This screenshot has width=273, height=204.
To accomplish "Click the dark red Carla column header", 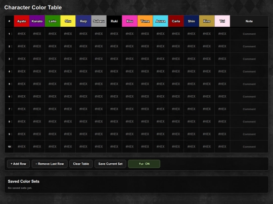I will pos(176,21).
